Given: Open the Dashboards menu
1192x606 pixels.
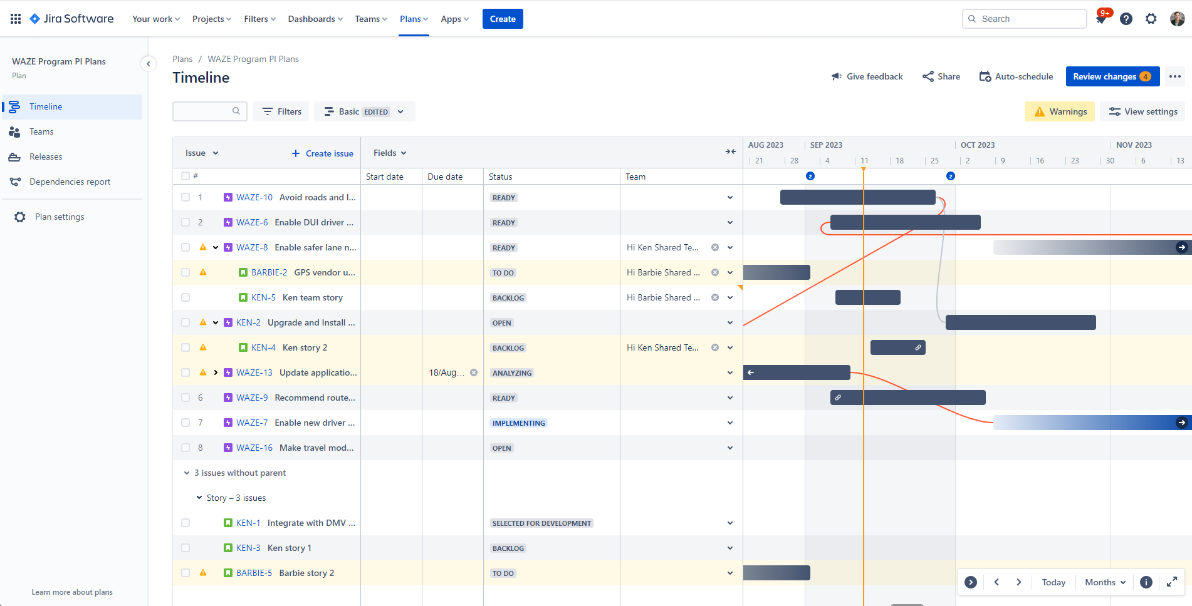Looking at the screenshot, I should tap(315, 19).
